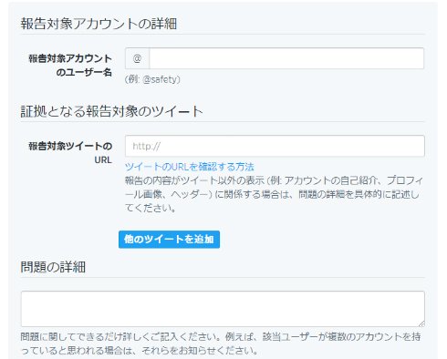447x359 pixels.
Task: Click the (例: @safety) hint text
Action: 152,79
